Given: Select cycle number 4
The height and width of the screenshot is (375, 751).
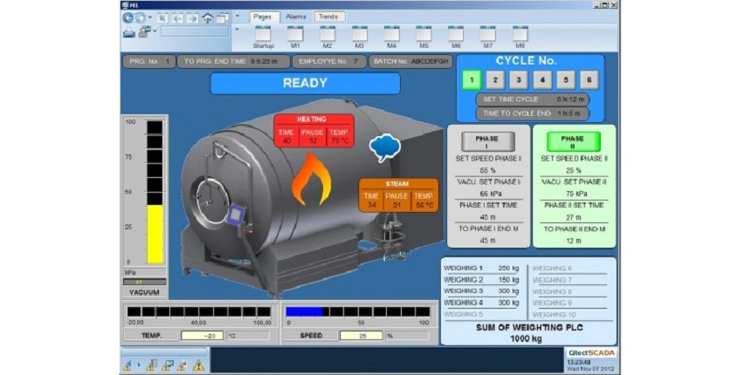Looking at the screenshot, I should (542, 80).
